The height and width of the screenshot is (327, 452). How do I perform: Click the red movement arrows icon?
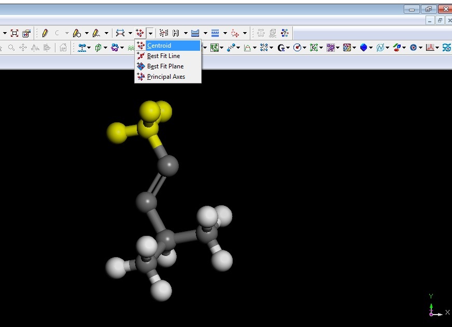point(235,33)
